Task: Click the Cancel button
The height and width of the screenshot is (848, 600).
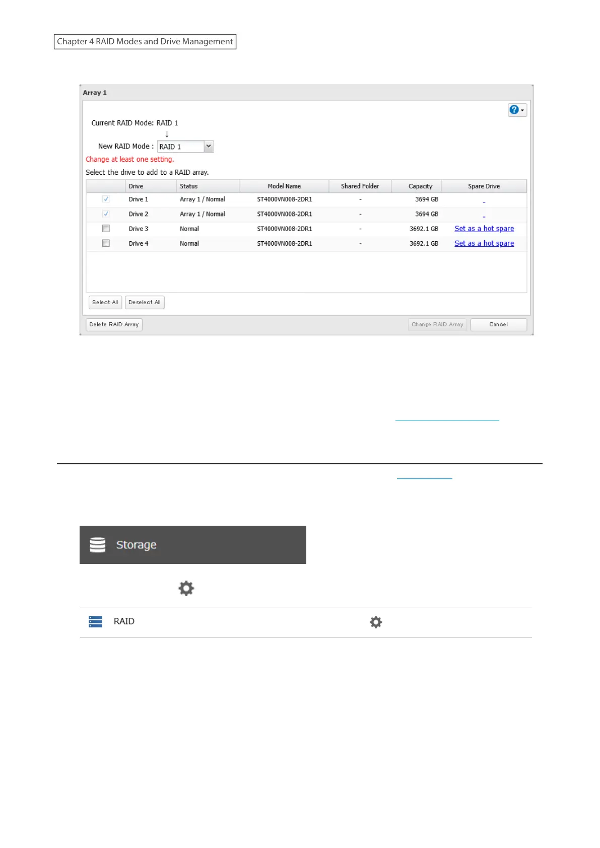Action: point(498,324)
